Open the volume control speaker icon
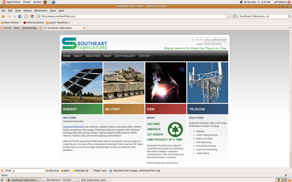 coord(245,2)
